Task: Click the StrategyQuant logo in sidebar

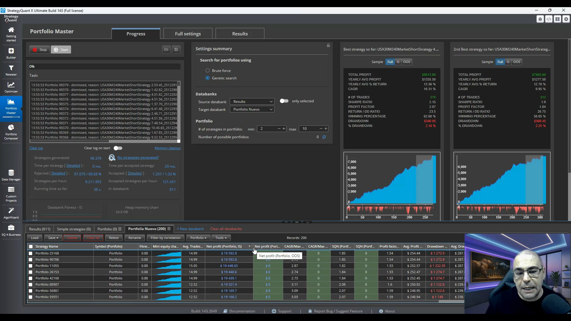Action: point(11,18)
